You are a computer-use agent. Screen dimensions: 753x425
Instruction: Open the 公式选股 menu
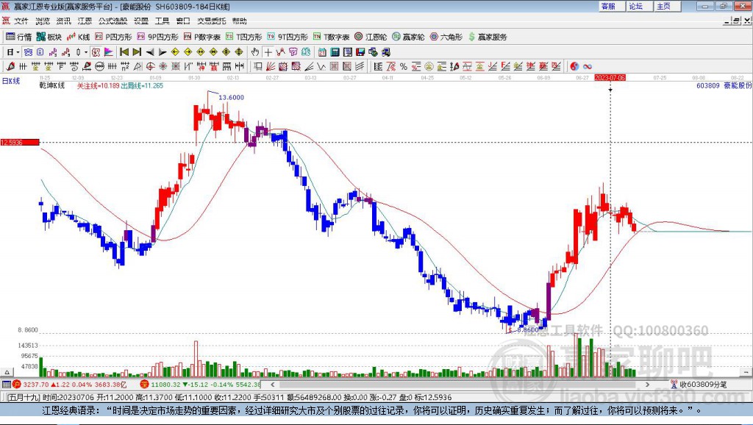(x=113, y=21)
